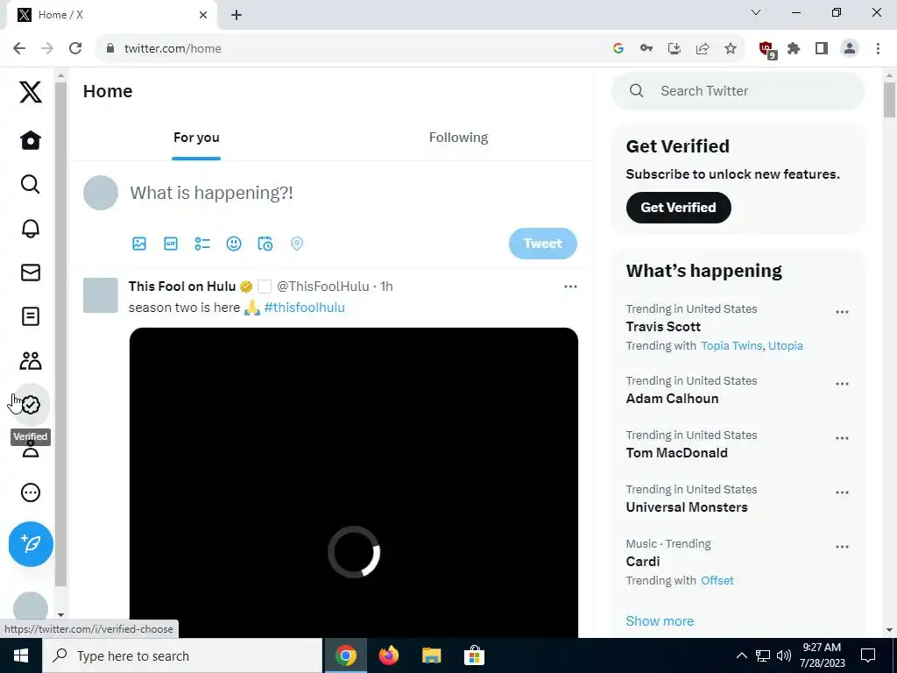
Task: Close the Home / X tab
Action: [x=203, y=15]
